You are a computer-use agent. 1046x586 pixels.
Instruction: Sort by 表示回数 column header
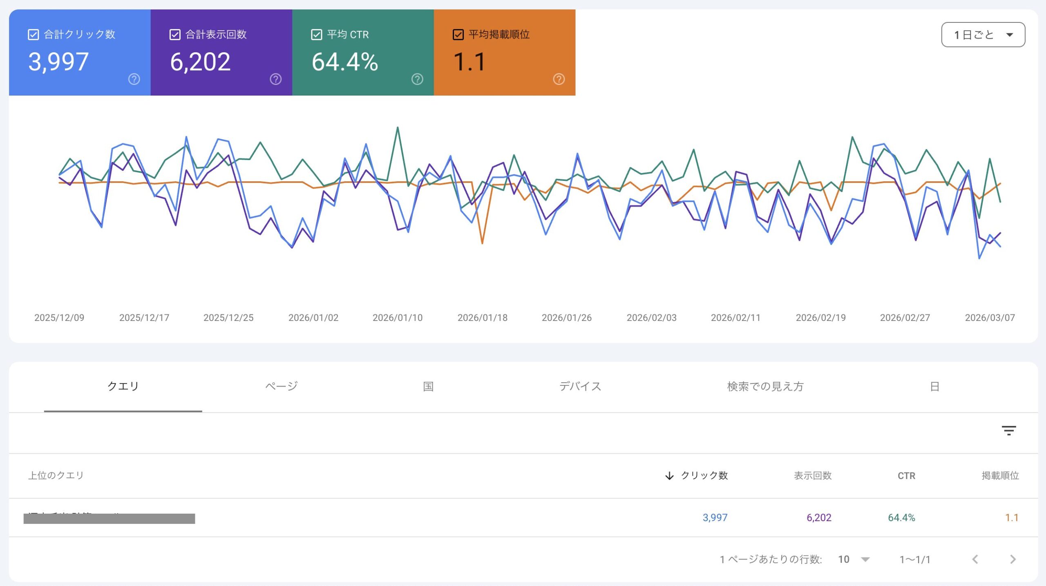[x=812, y=476]
